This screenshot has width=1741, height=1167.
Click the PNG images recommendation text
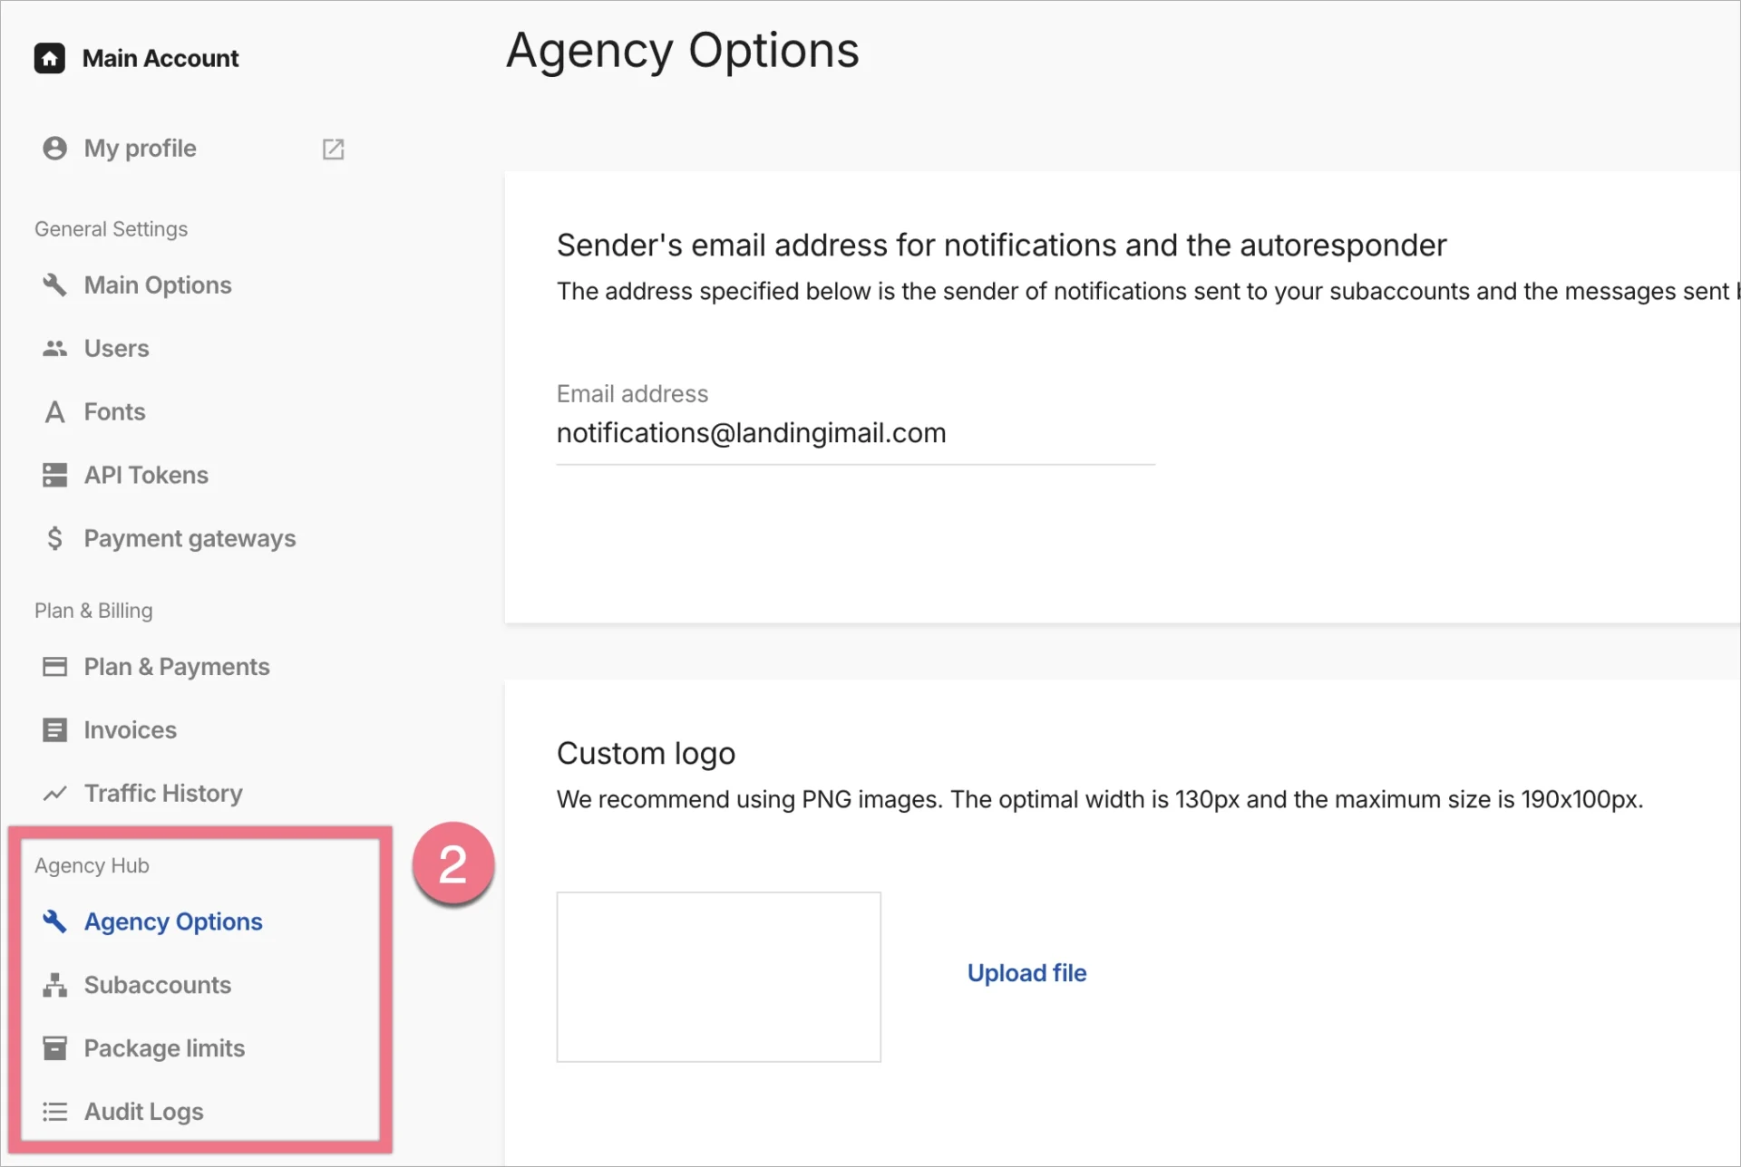[x=1099, y=800]
